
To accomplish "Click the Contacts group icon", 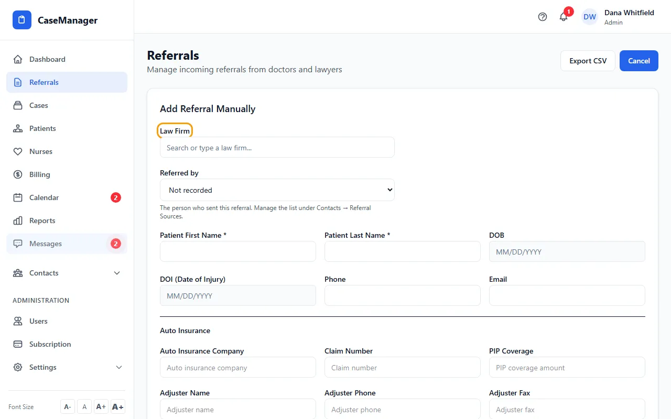I will 18,273.
